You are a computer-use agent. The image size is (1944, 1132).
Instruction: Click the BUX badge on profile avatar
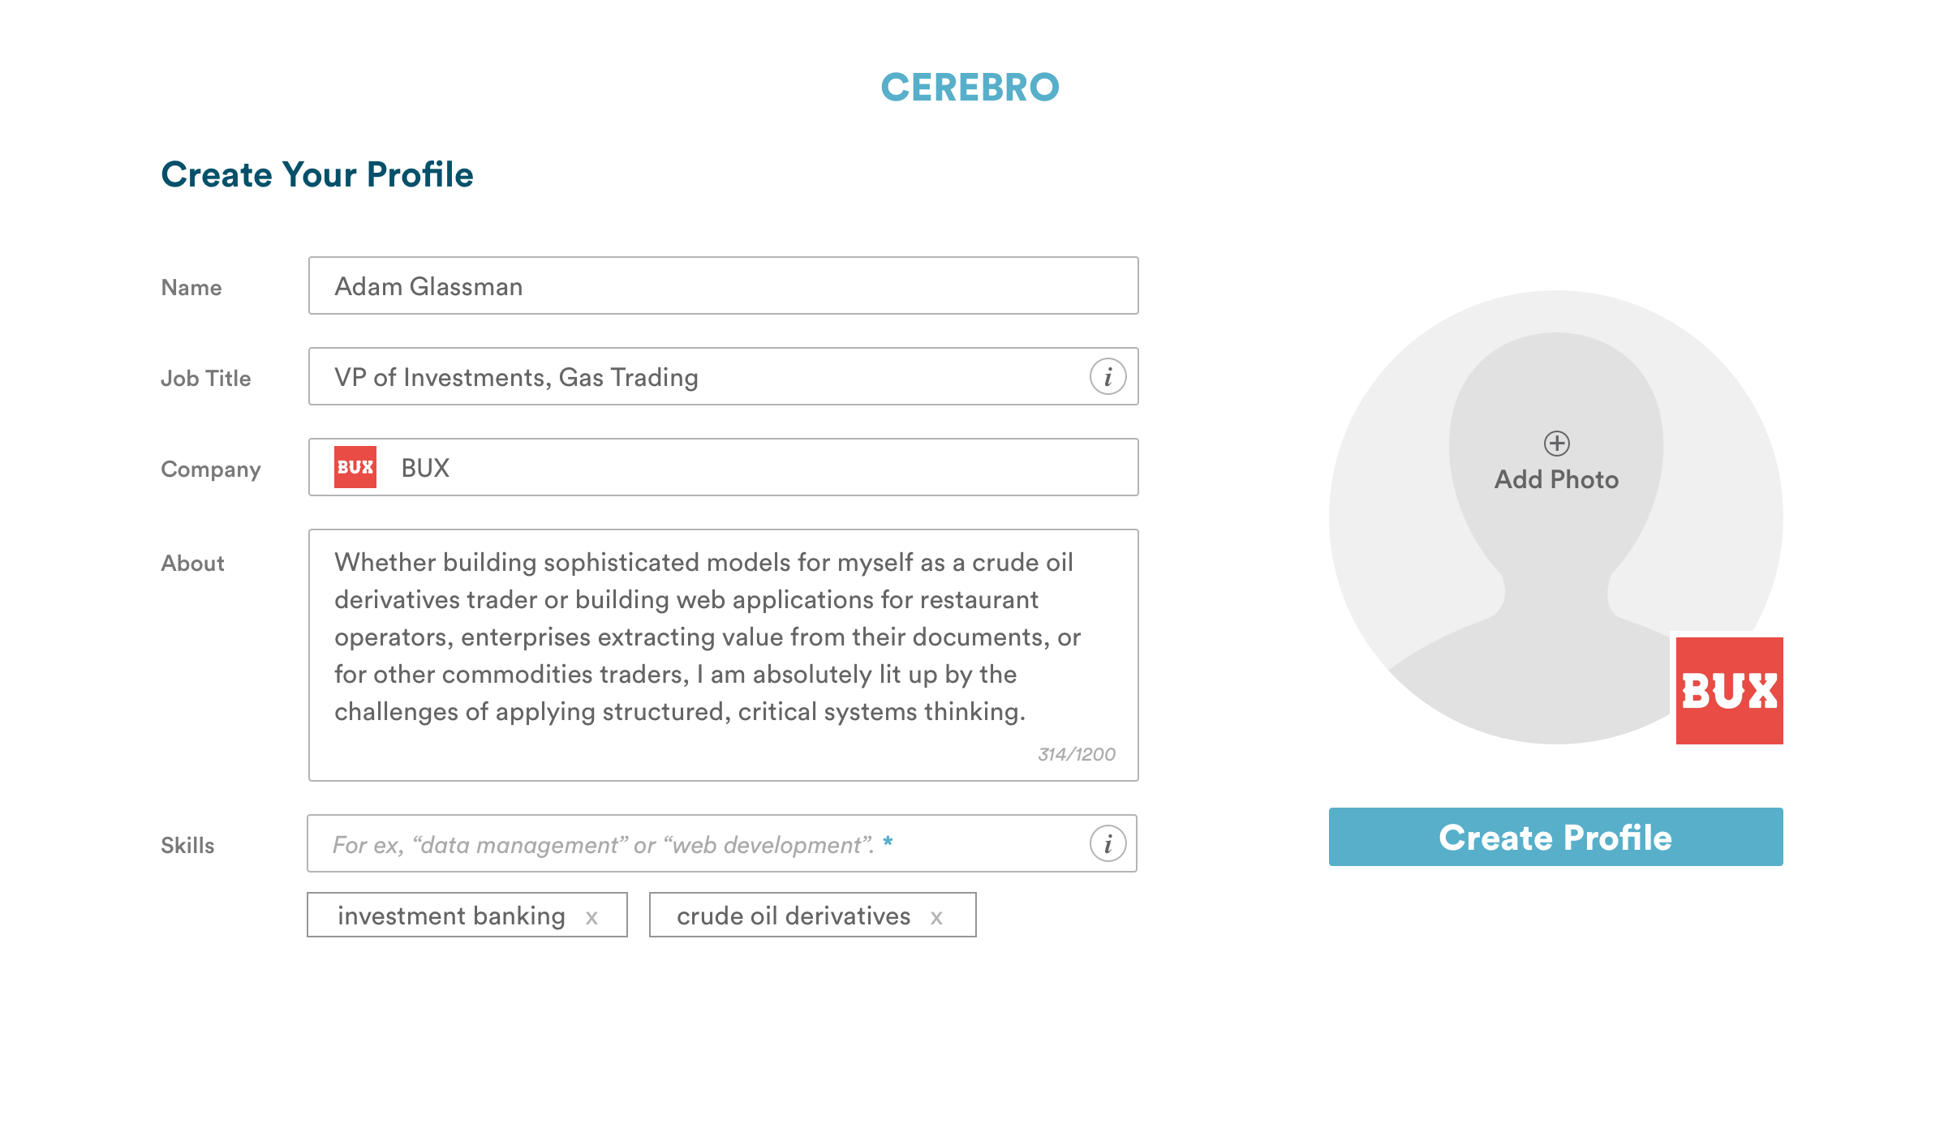tap(1729, 691)
